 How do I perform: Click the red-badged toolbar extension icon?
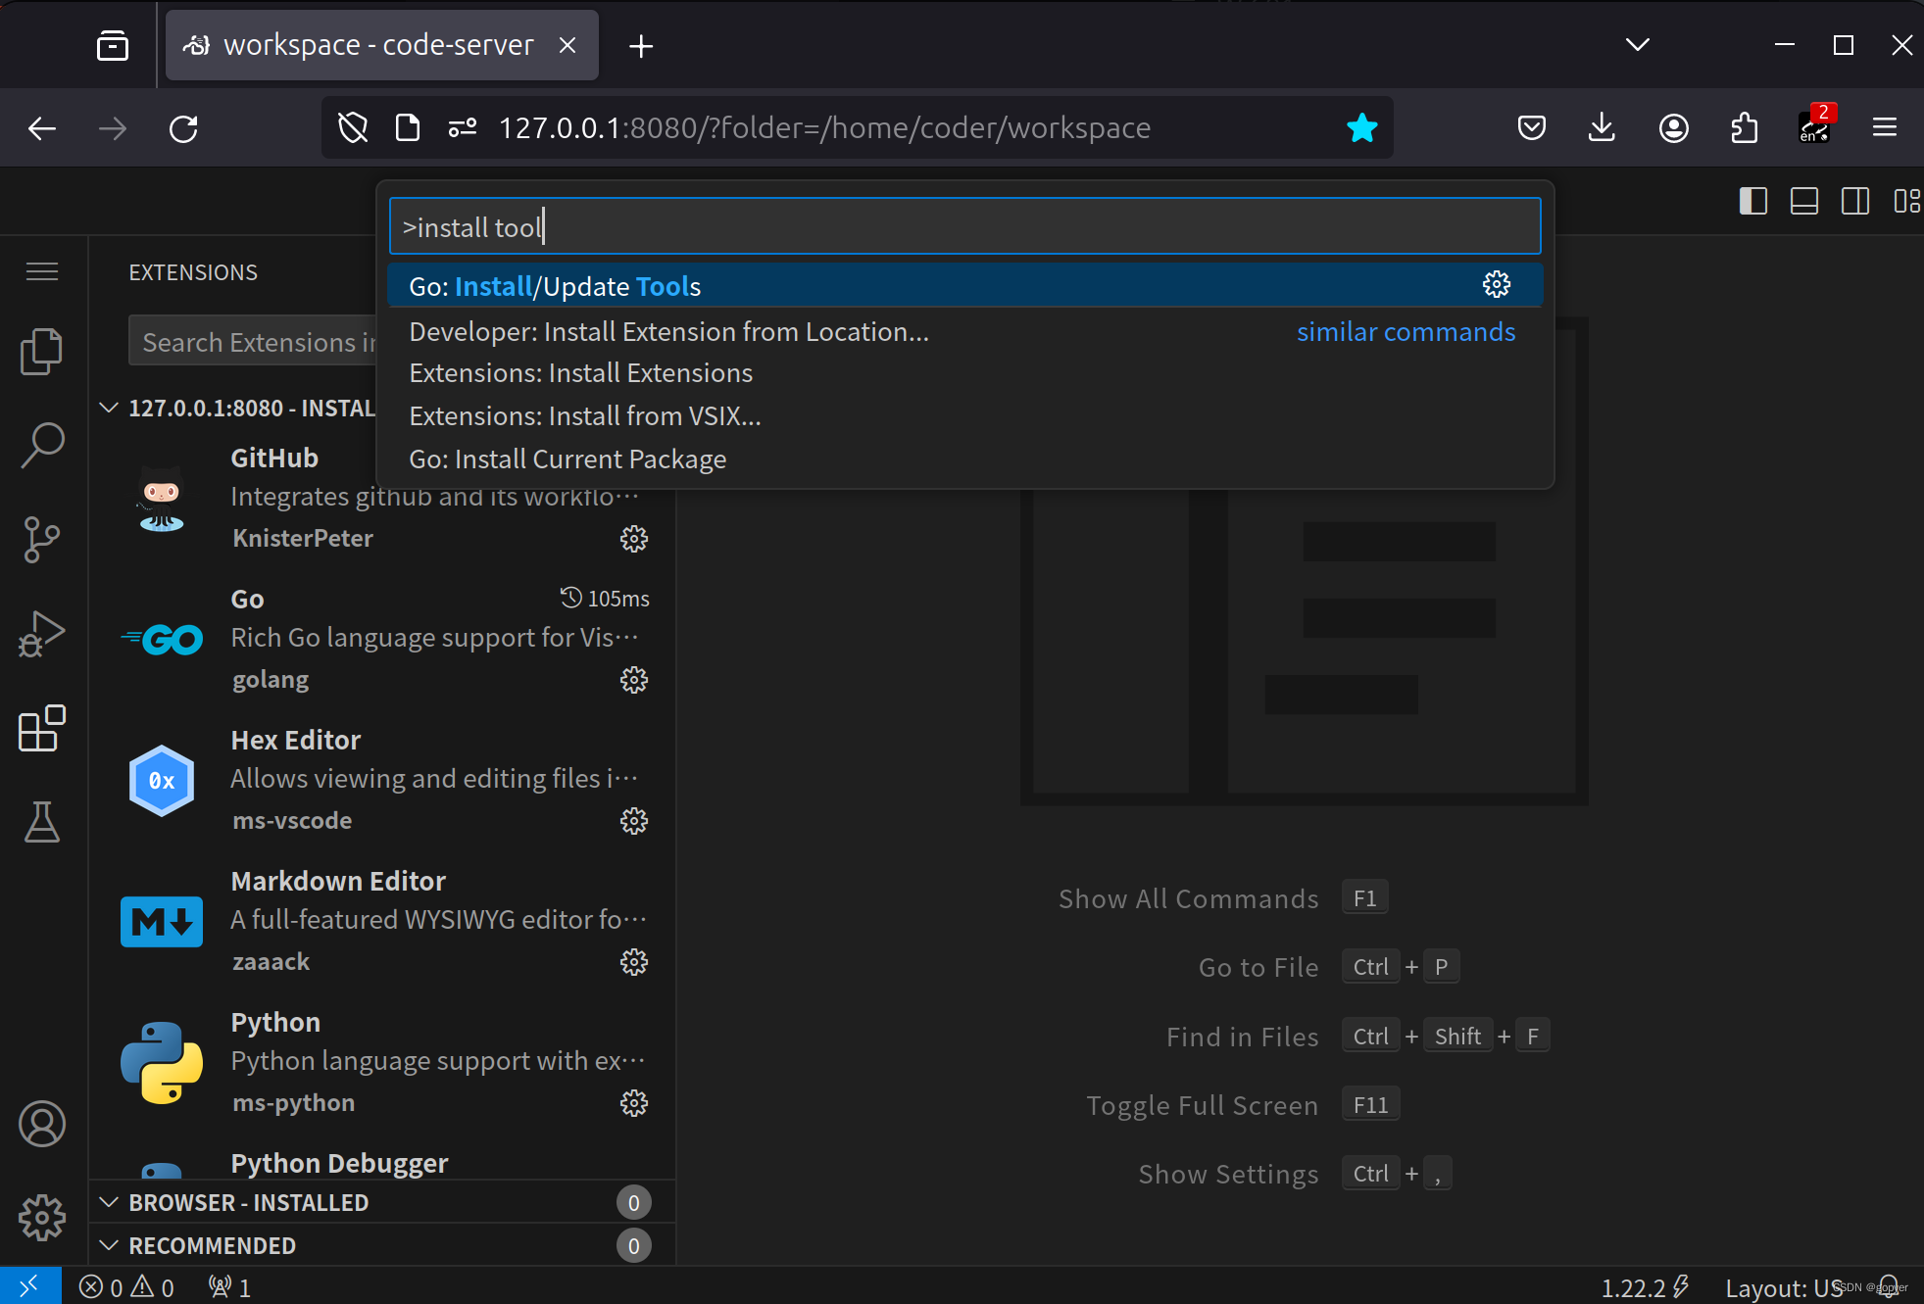pyautogui.click(x=1814, y=125)
